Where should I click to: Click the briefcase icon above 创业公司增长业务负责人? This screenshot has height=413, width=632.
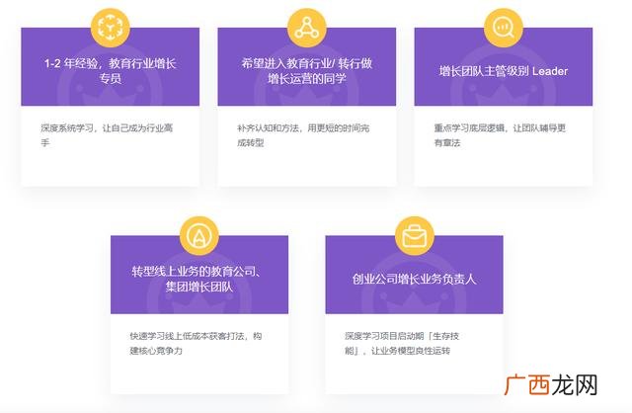[x=415, y=236]
